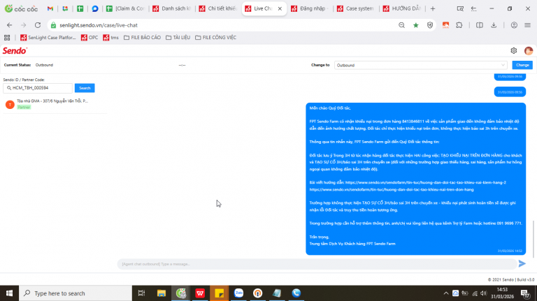Open the browser profile icon

click(514, 25)
